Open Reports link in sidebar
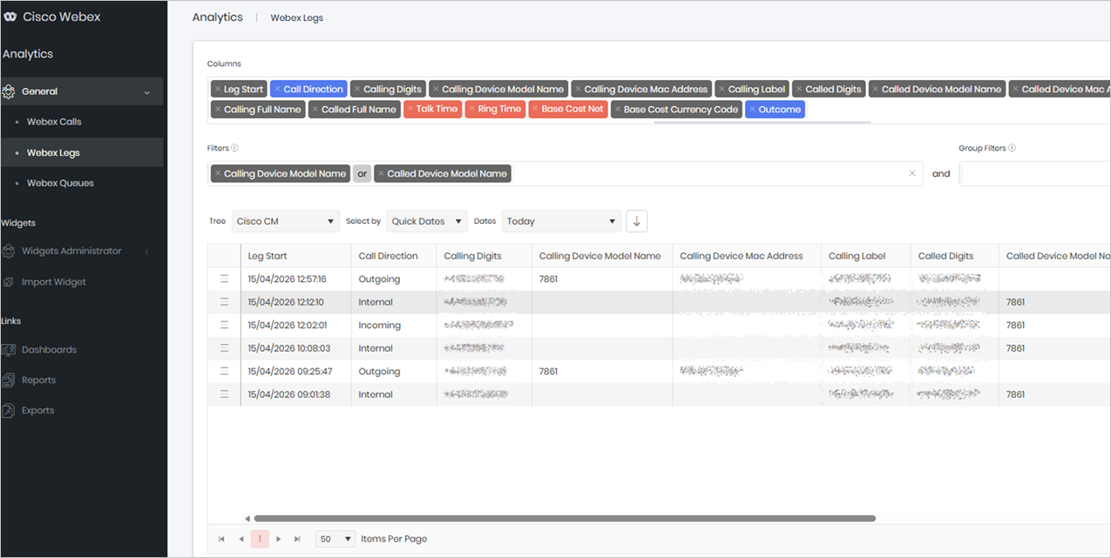 tap(38, 380)
